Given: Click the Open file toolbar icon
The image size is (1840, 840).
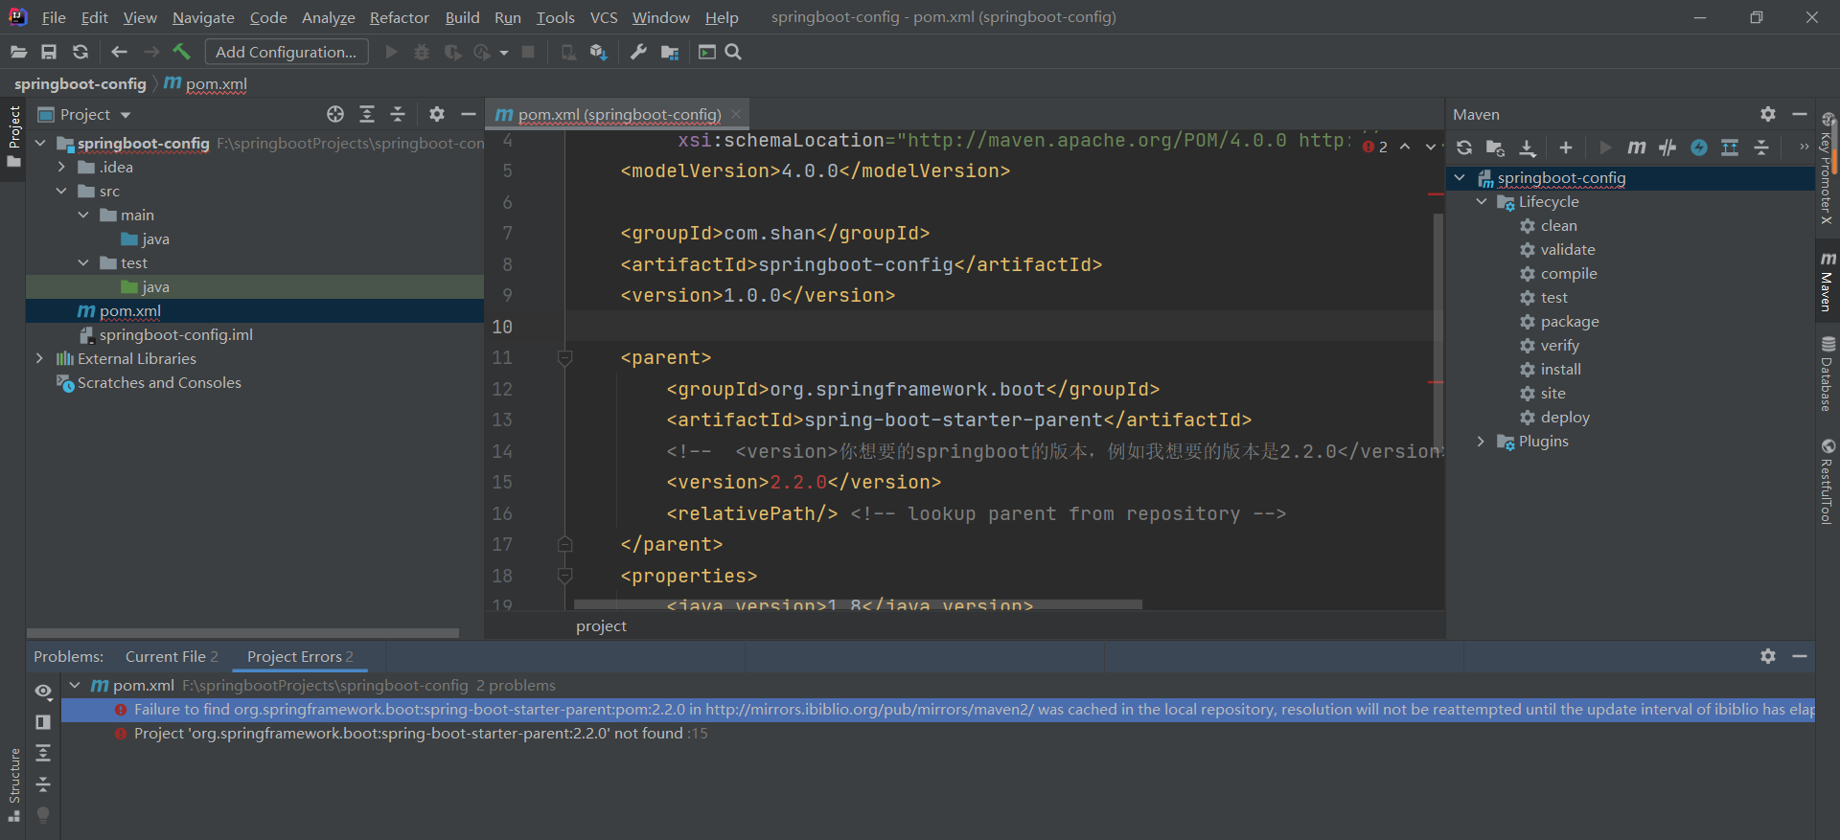Looking at the screenshot, I should (x=18, y=52).
